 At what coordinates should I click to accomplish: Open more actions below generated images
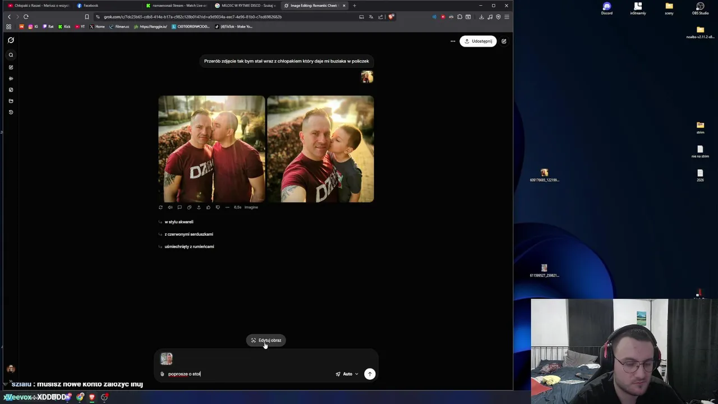tap(227, 208)
